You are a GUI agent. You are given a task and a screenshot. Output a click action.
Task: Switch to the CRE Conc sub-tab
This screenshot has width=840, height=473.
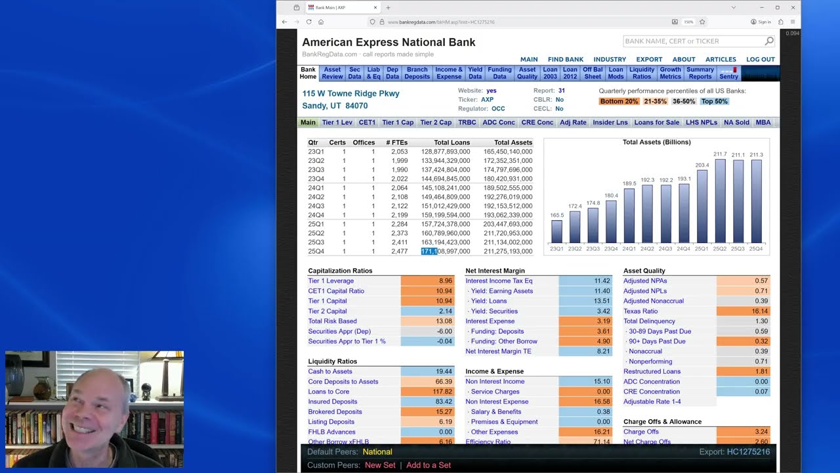click(x=537, y=122)
